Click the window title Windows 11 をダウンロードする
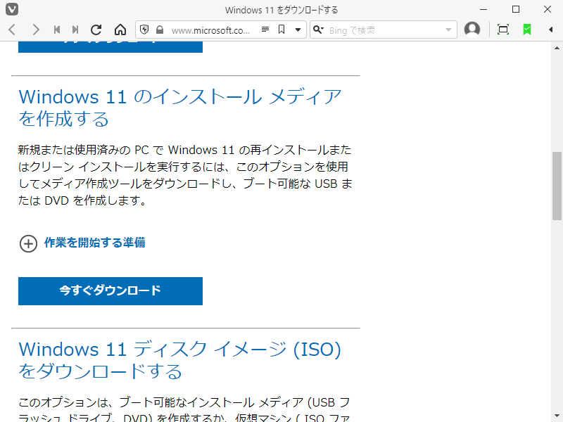This screenshot has width=563, height=422. click(281, 10)
